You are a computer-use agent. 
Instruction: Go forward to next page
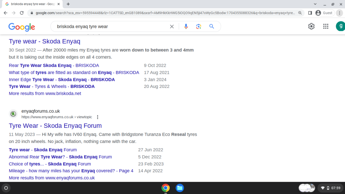14,13
